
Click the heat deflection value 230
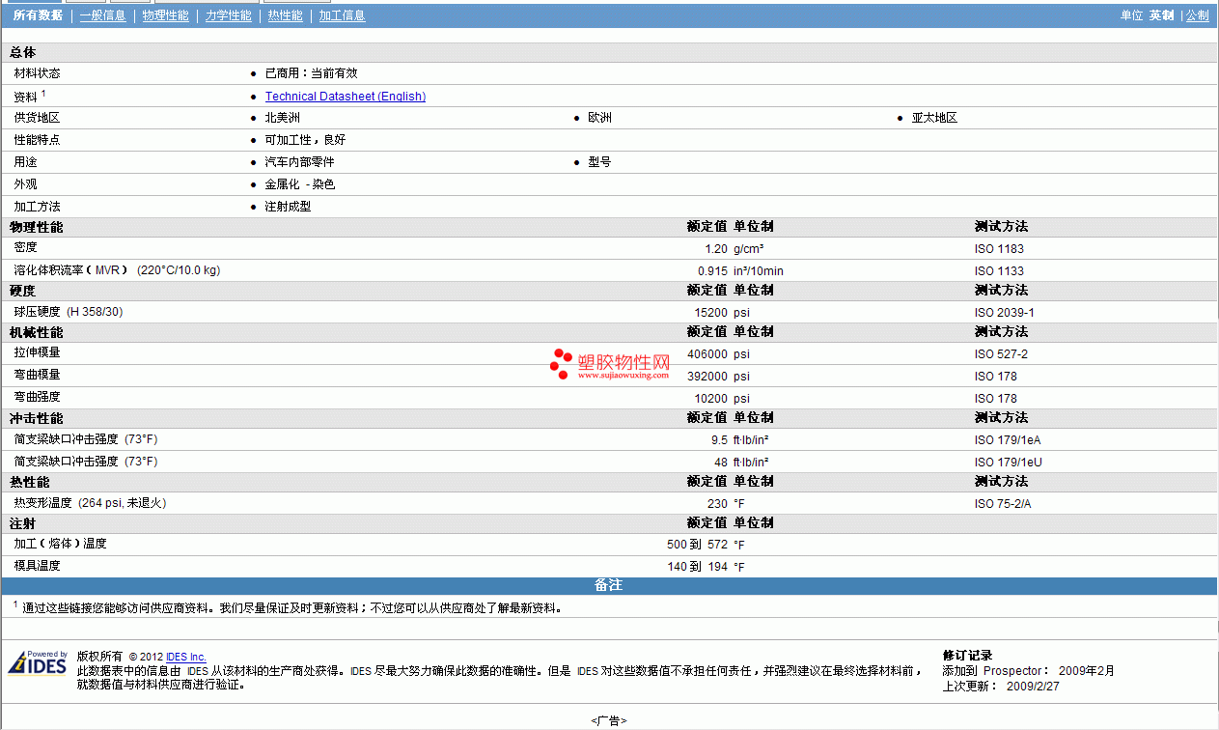pyautogui.click(x=717, y=504)
